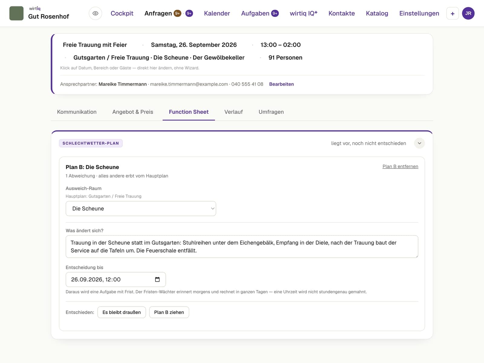
Task: Click Bearbeiten link for Ansprechpartner
Action: click(281, 84)
